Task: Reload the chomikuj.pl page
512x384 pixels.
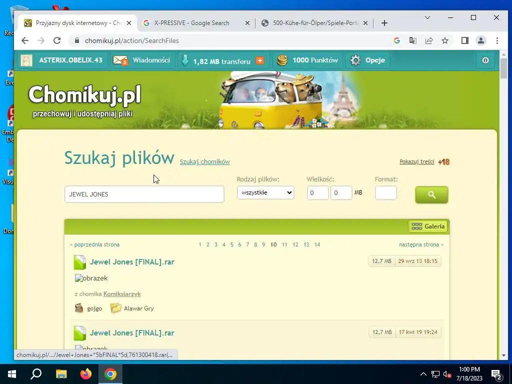Action: pyautogui.click(x=57, y=40)
